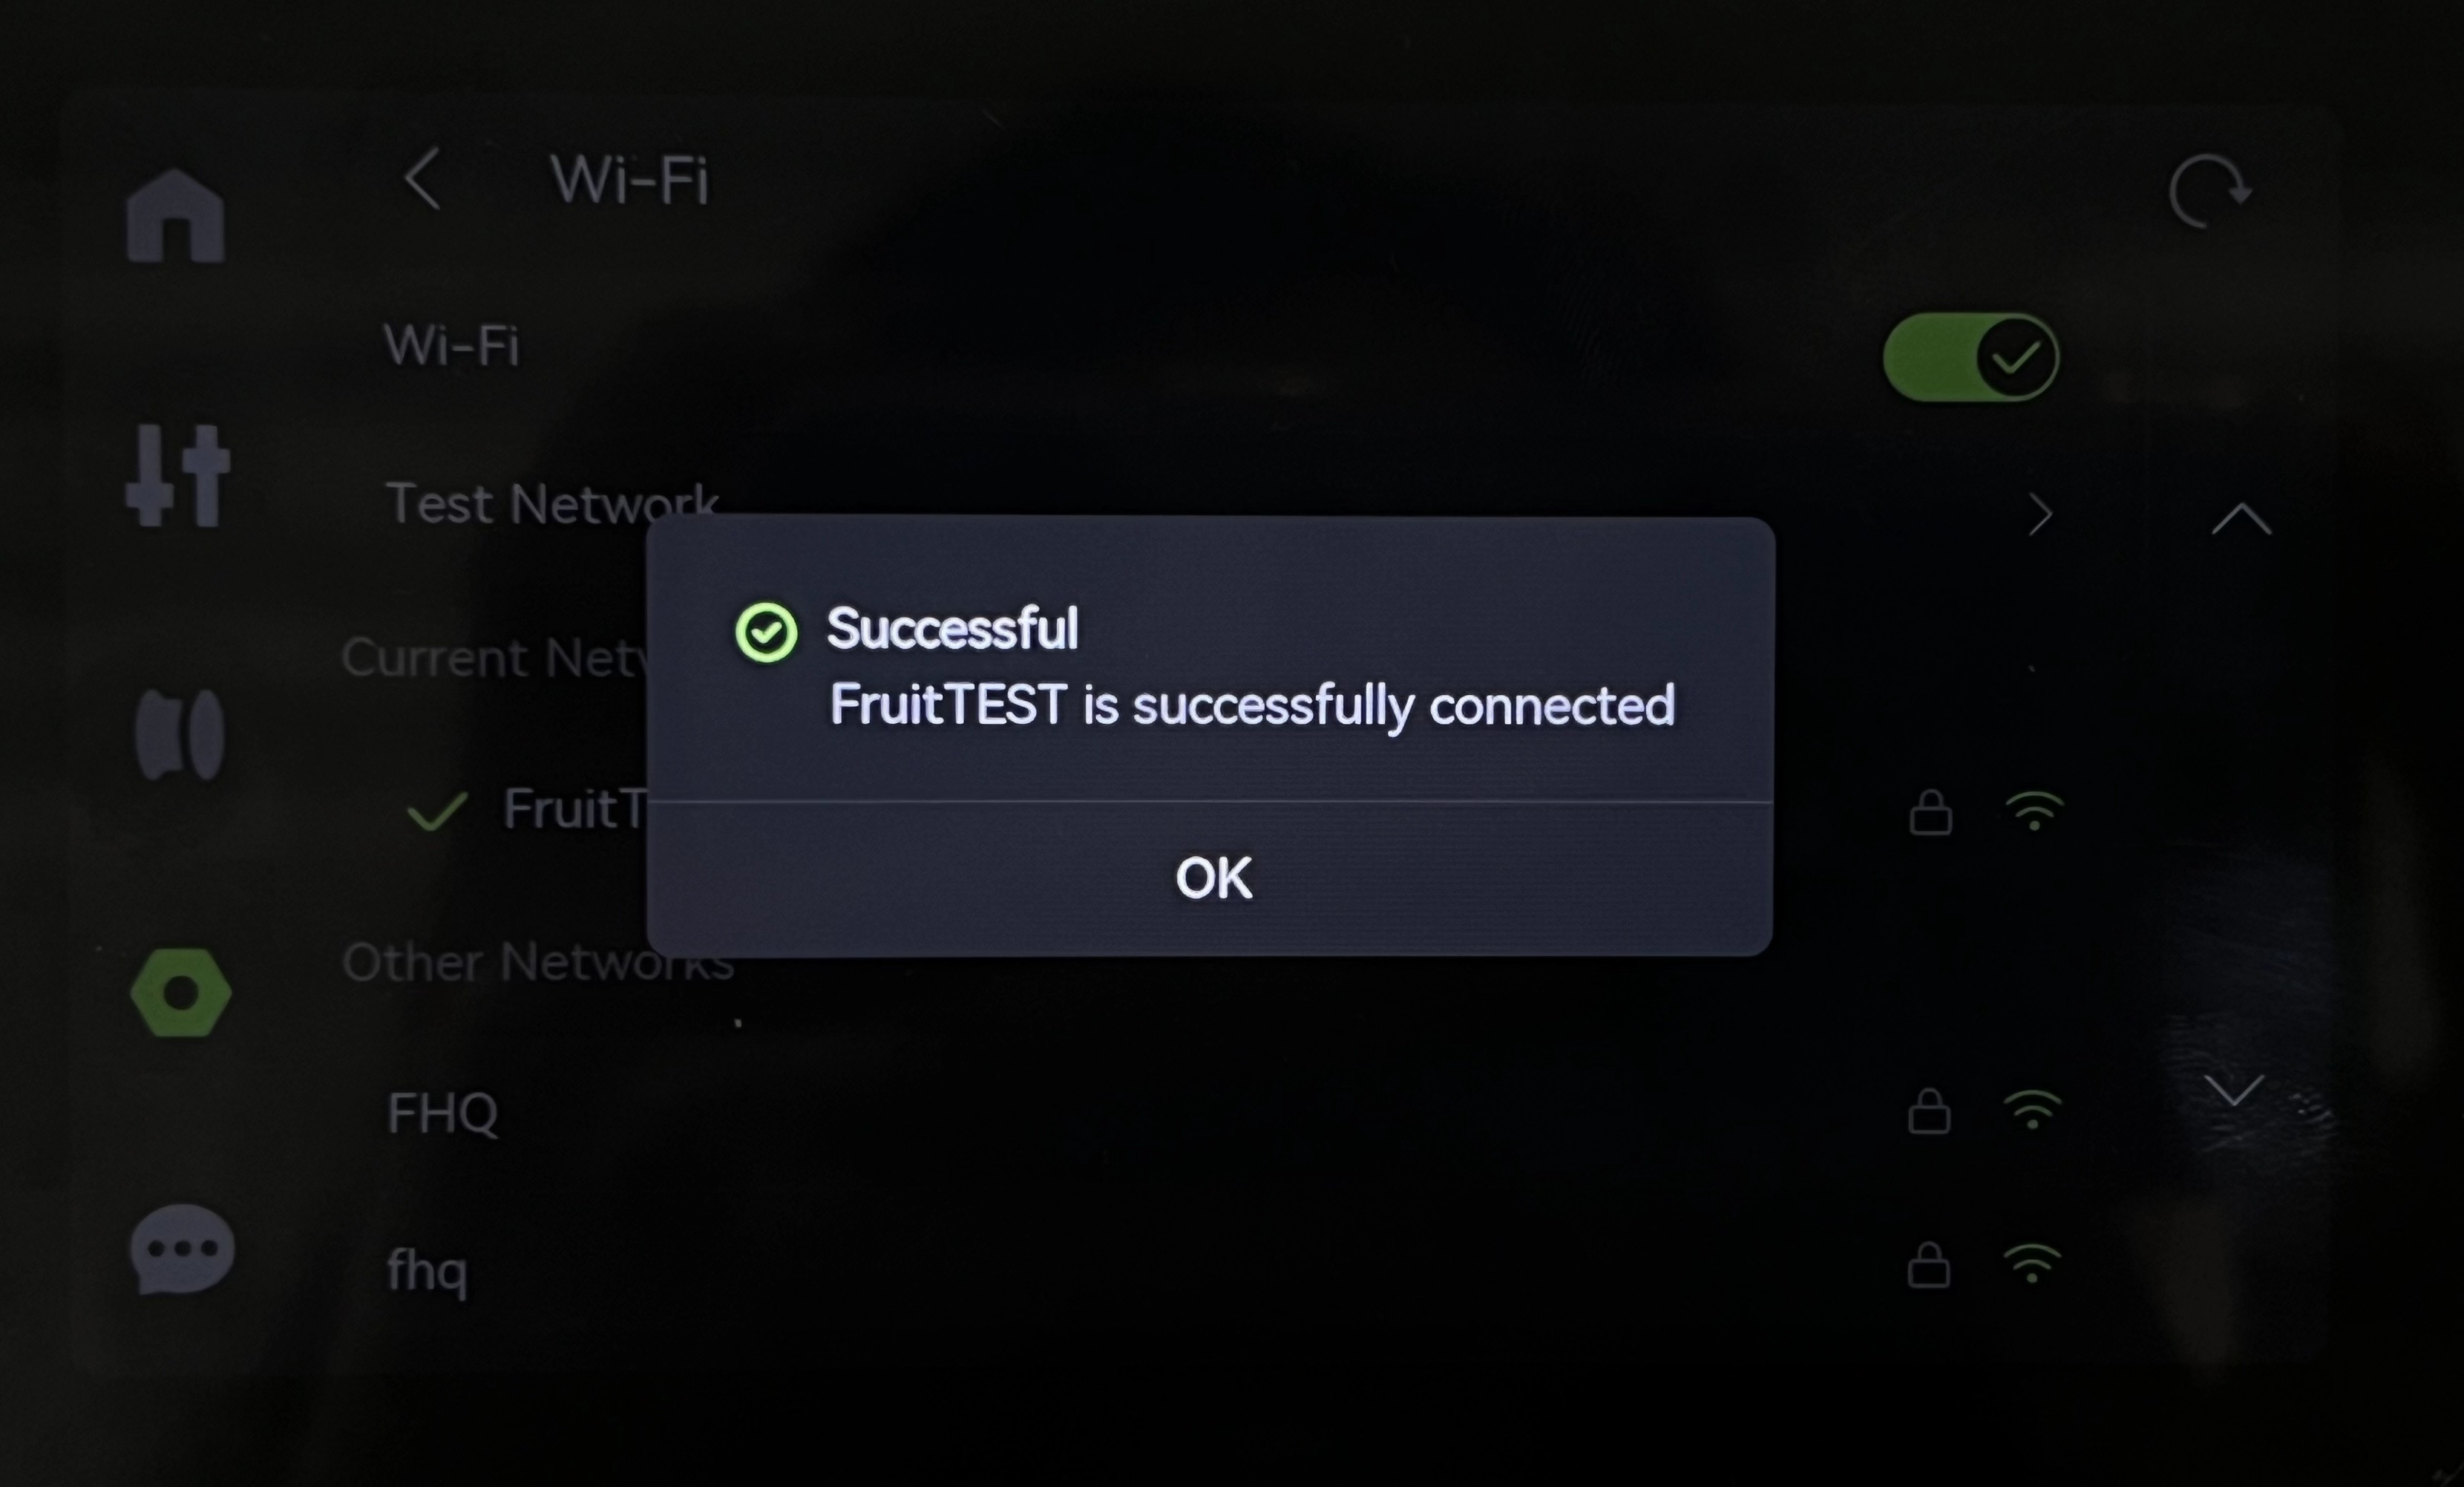Viewport: 2464px width, 1487px height.
Task: Click the down arrow scroll chevron
Action: tap(2235, 1090)
